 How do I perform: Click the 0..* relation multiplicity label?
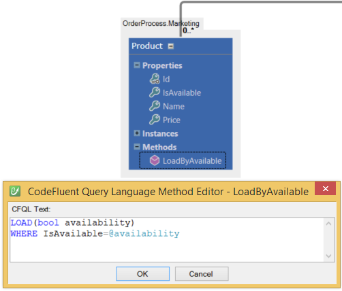click(189, 30)
